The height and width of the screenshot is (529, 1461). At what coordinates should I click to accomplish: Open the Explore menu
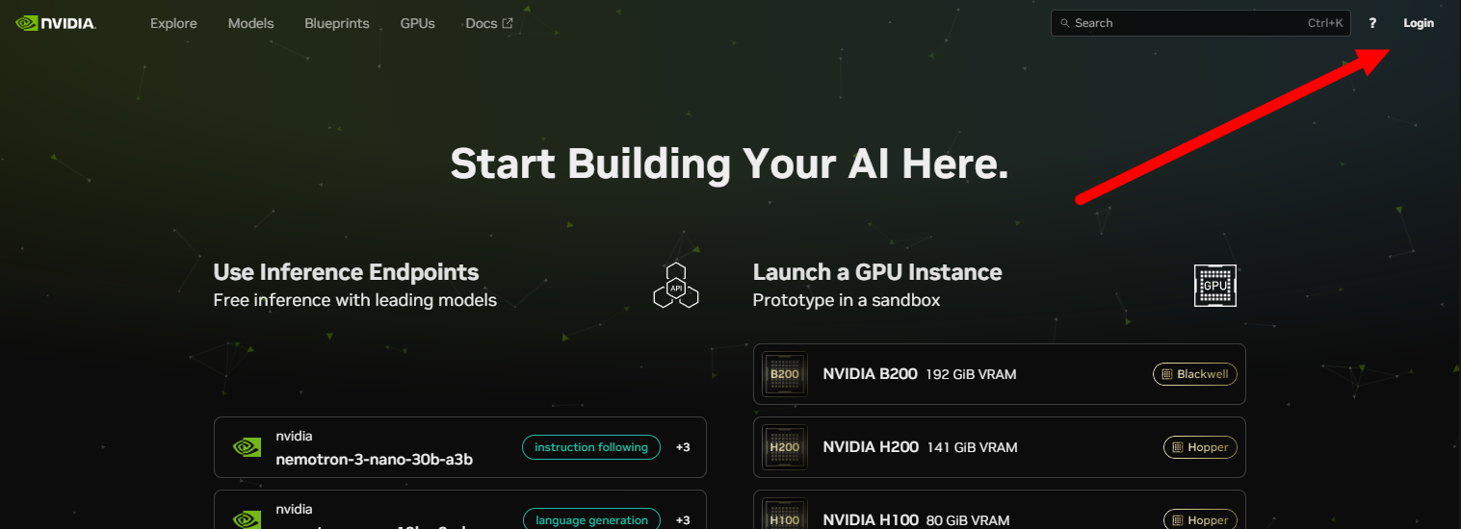pyautogui.click(x=173, y=23)
